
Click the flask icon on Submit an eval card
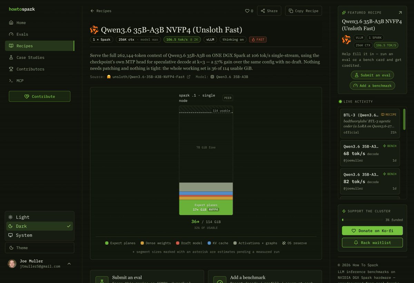[102, 280]
